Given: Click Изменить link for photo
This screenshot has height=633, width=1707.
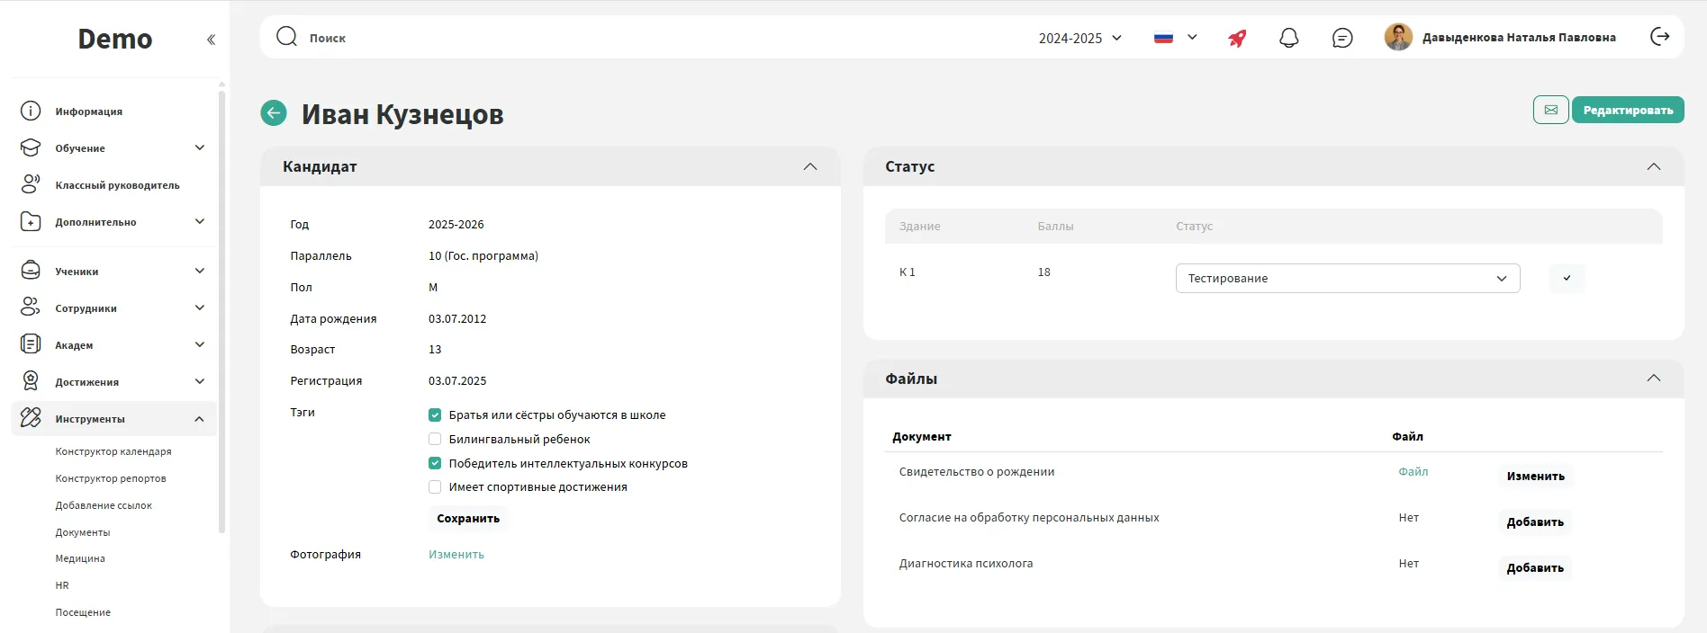Looking at the screenshot, I should pyautogui.click(x=456, y=555).
